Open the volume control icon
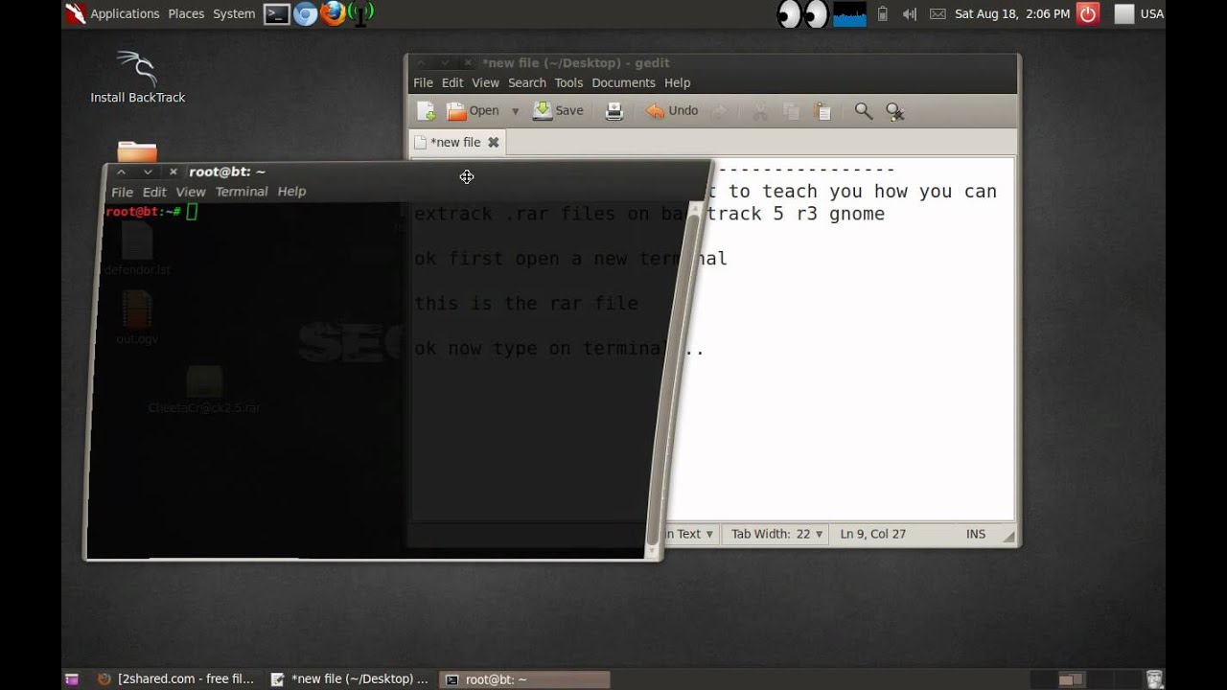Screen dimensions: 1227x690 point(910,13)
